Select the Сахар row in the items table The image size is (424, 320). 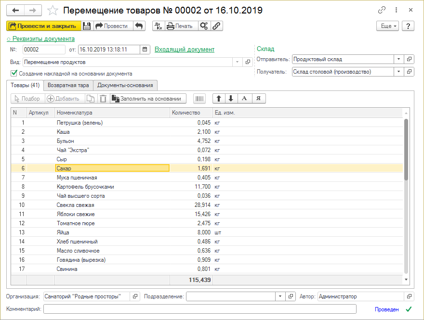tap(112, 168)
